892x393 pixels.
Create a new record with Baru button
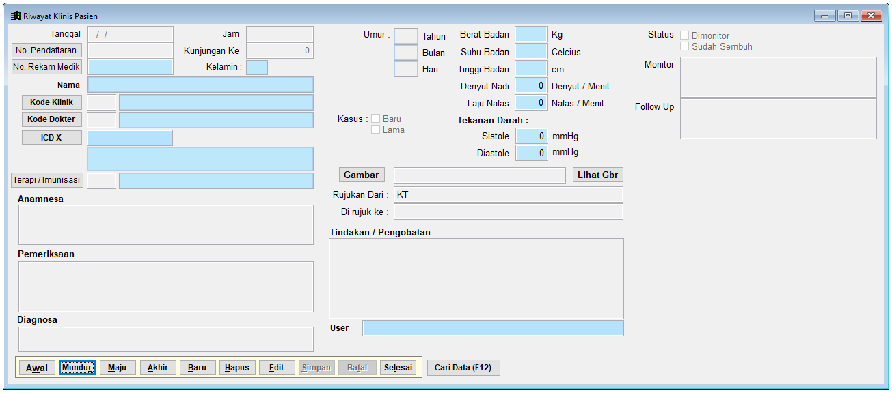coord(198,368)
